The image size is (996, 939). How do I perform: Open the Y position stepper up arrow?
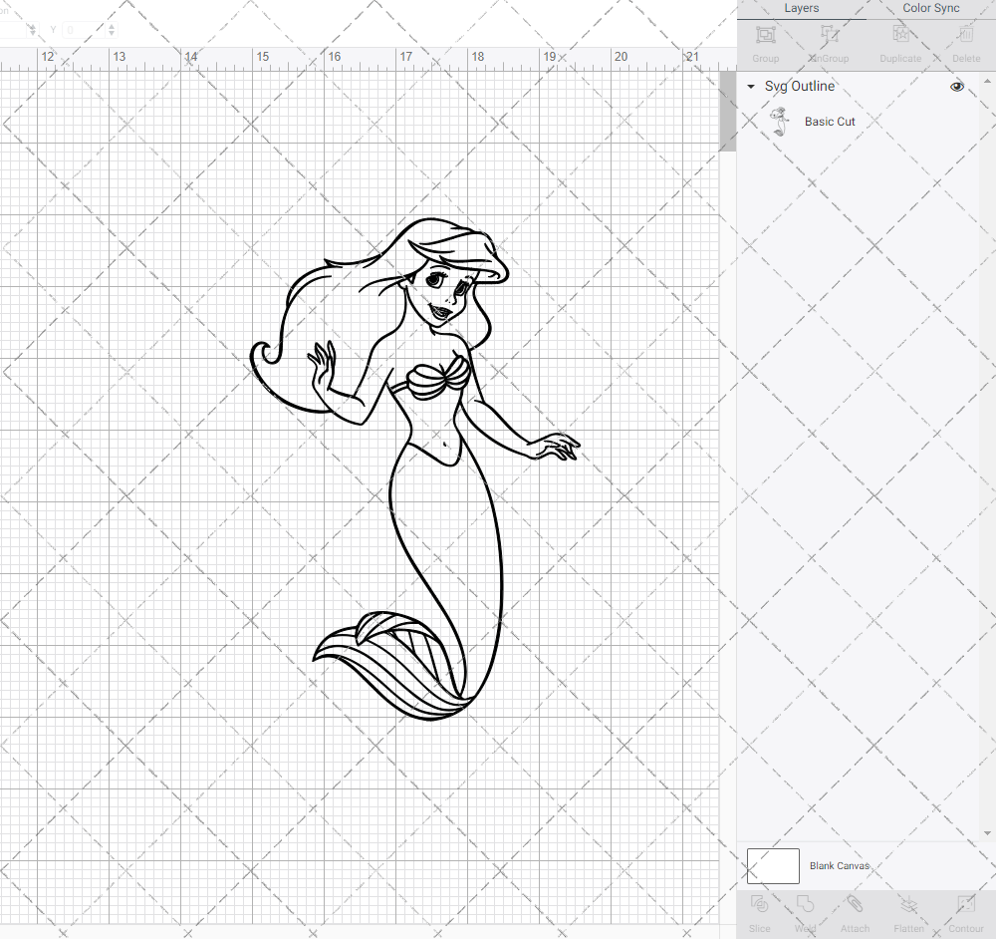click(111, 25)
